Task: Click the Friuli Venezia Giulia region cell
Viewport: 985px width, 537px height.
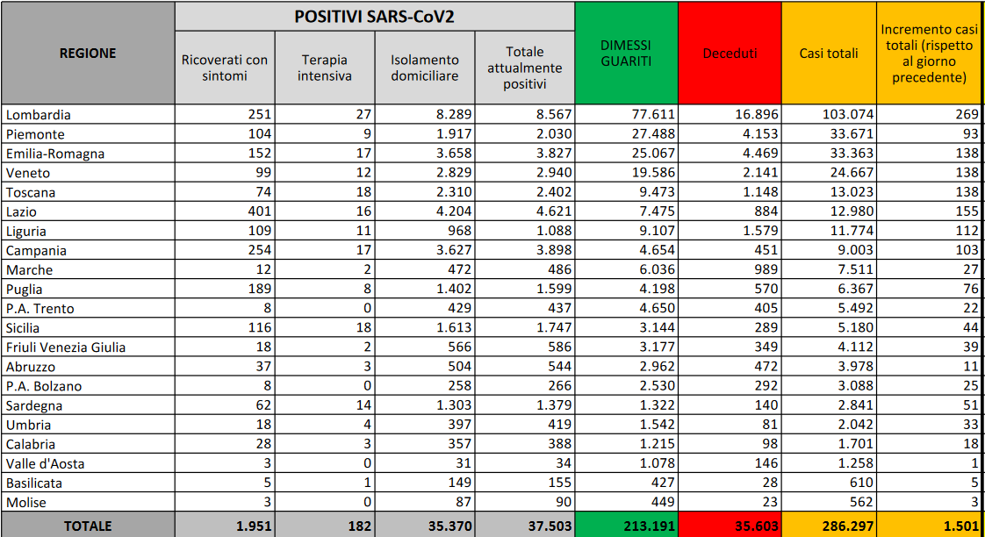Action: tap(66, 347)
